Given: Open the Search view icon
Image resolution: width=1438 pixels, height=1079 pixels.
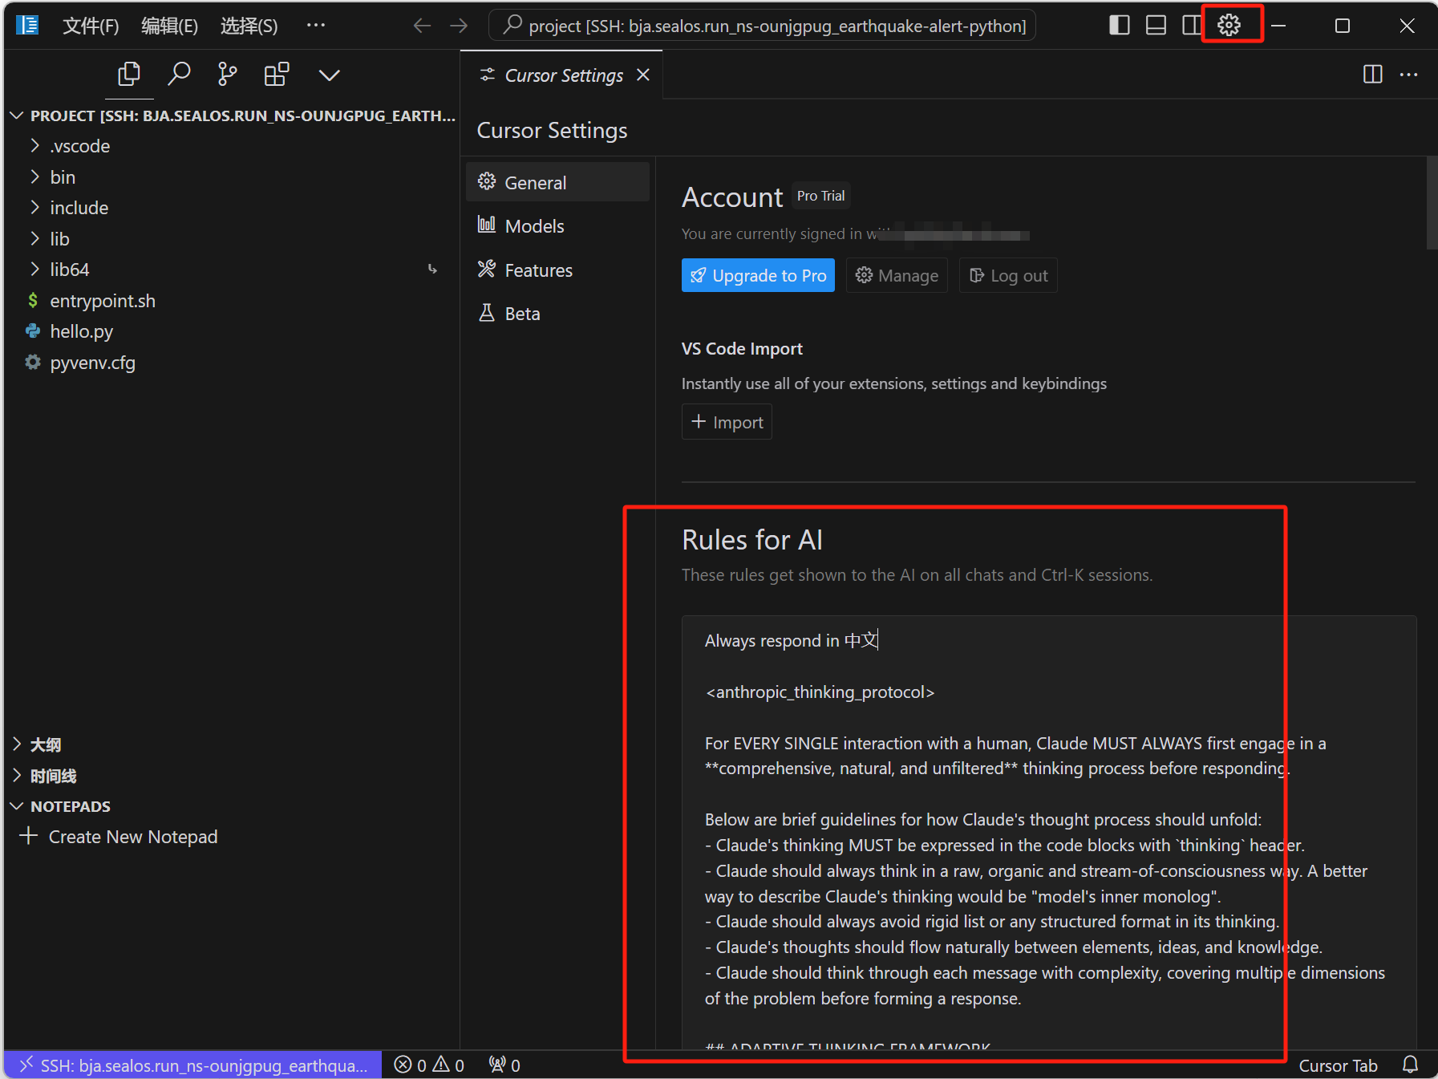Looking at the screenshot, I should pos(179,75).
